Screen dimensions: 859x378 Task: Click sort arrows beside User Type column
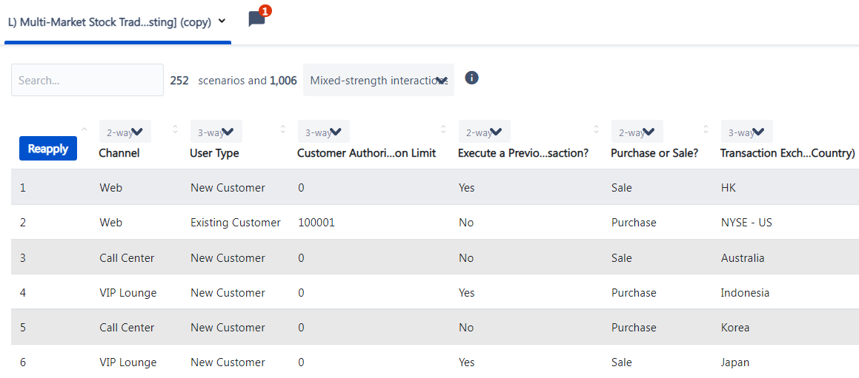tap(282, 129)
